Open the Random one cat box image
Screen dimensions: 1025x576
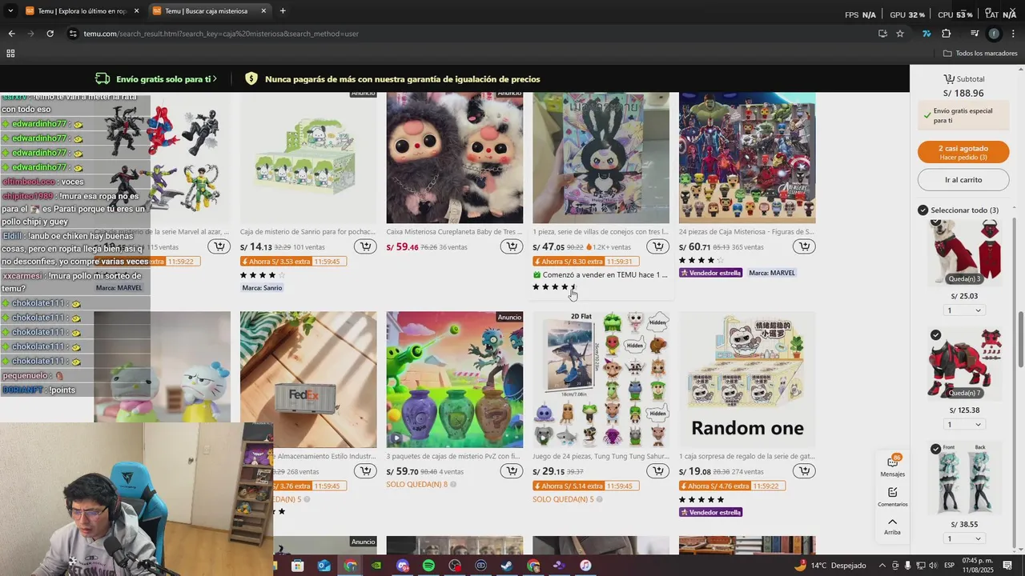click(x=747, y=380)
